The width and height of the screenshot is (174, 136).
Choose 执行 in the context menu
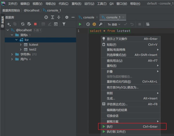tap(130, 126)
